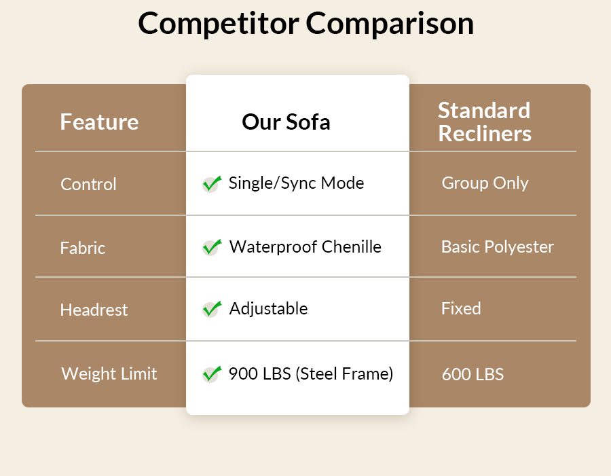Click the Fixed headrest cell

(461, 308)
